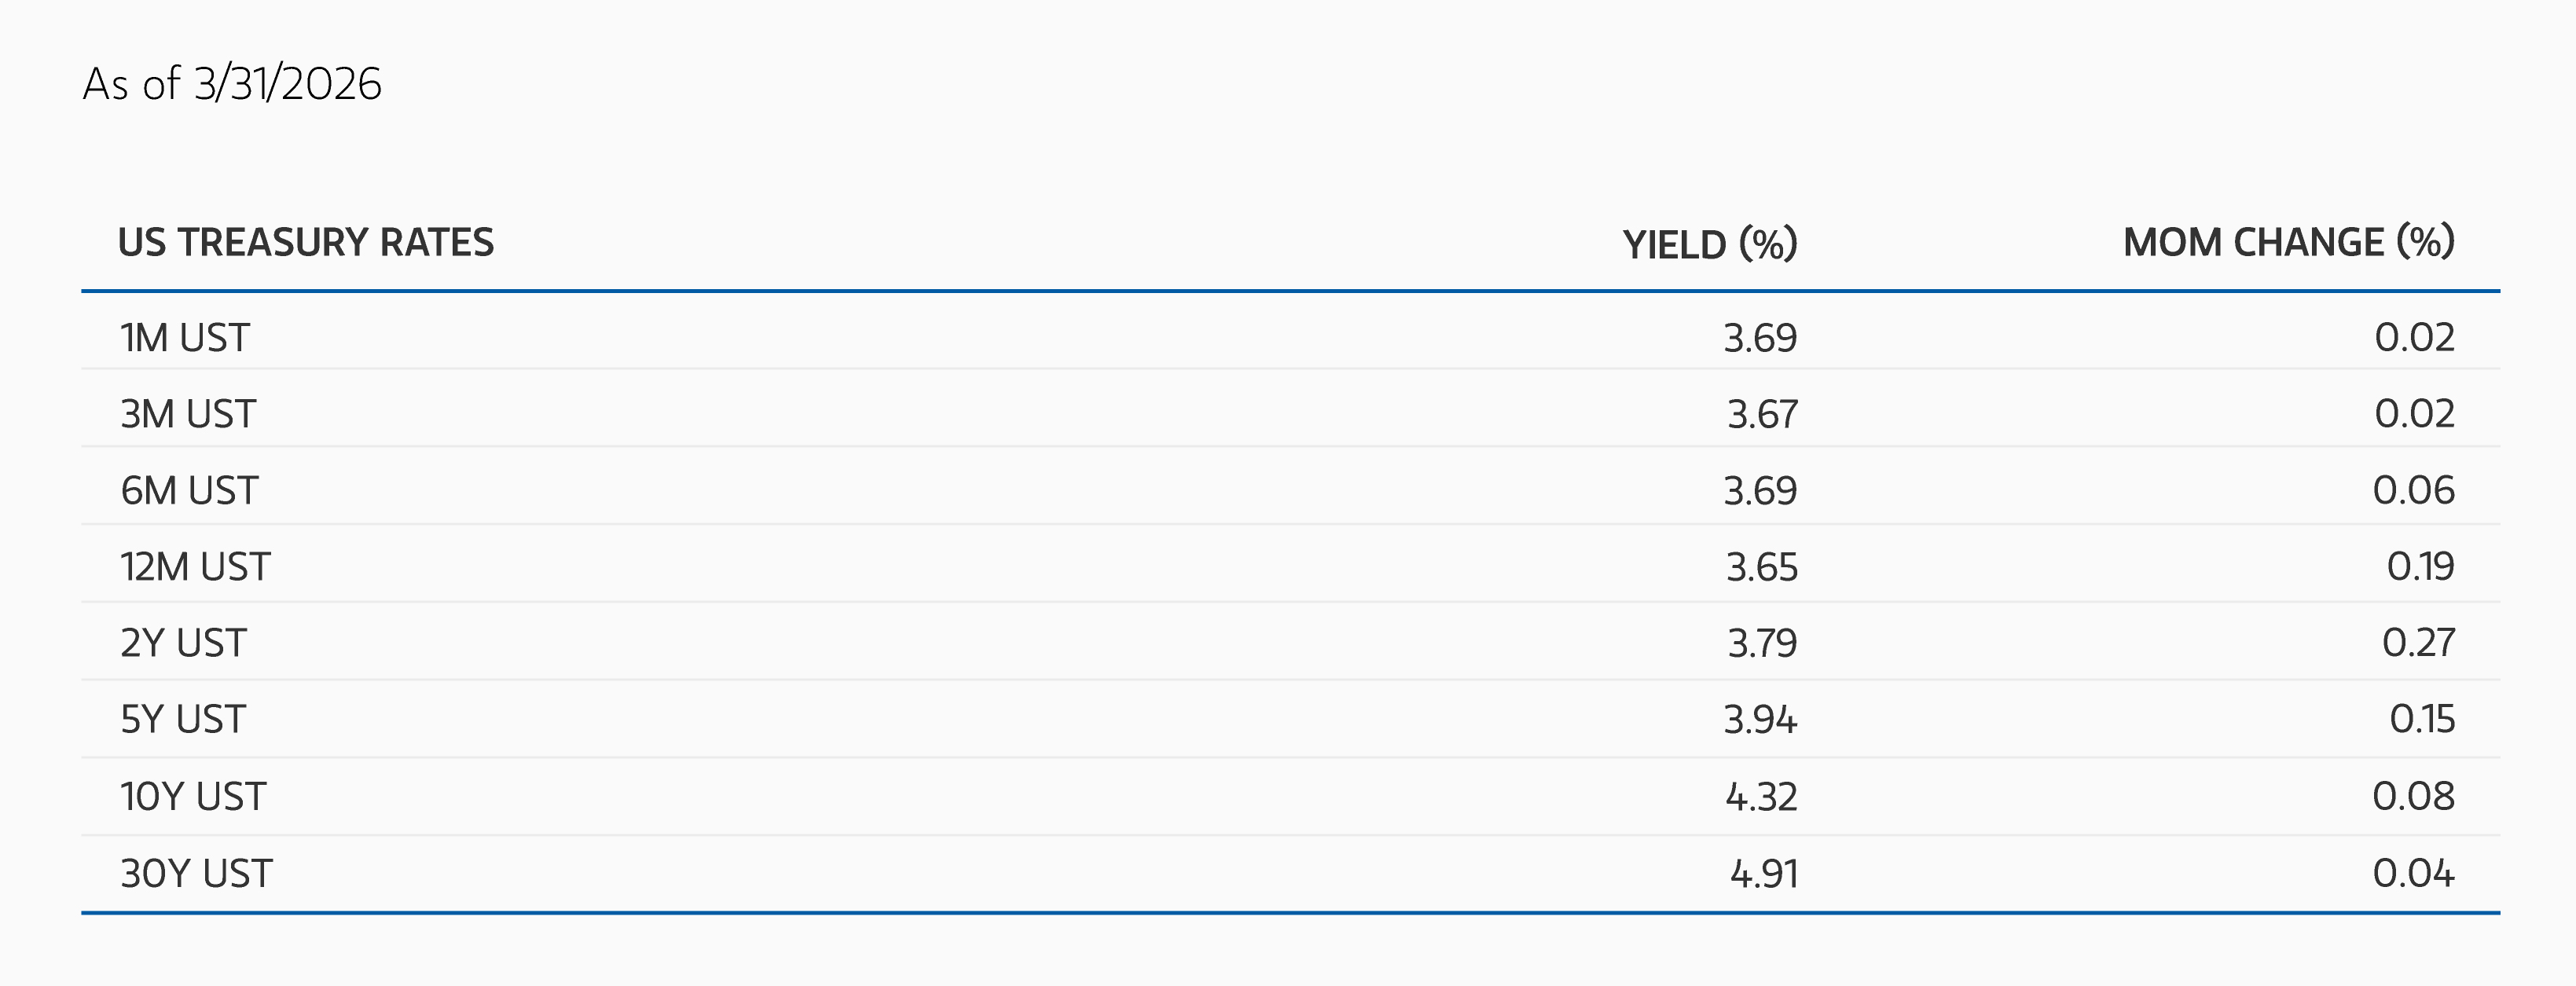Click the 12M UST MoM change 0.19
2576x986 pixels.
pyautogui.click(x=2420, y=567)
